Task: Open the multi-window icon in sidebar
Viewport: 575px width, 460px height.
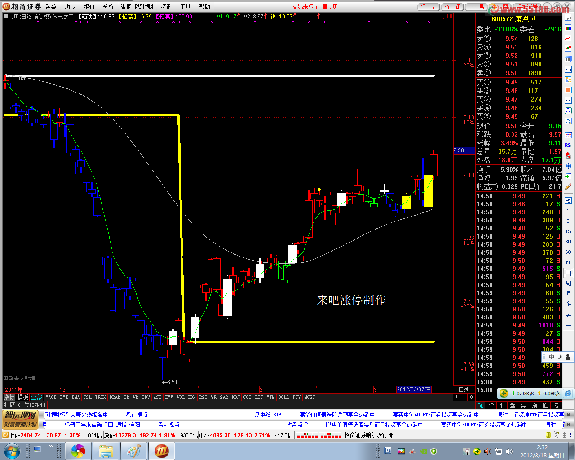Action: pyautogui.click(x=568, y=59)
